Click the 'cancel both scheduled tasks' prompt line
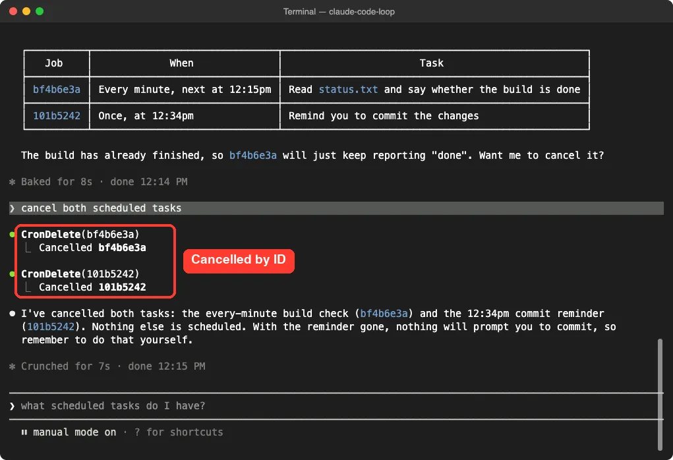The image size is (673, 460). 336,208
